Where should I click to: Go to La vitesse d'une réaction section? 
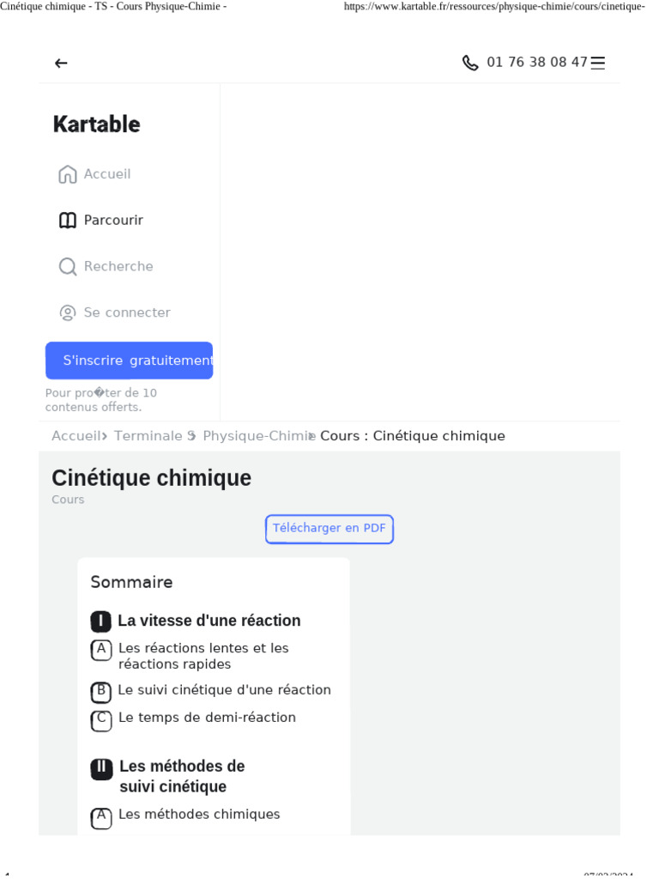pos(209,621)
